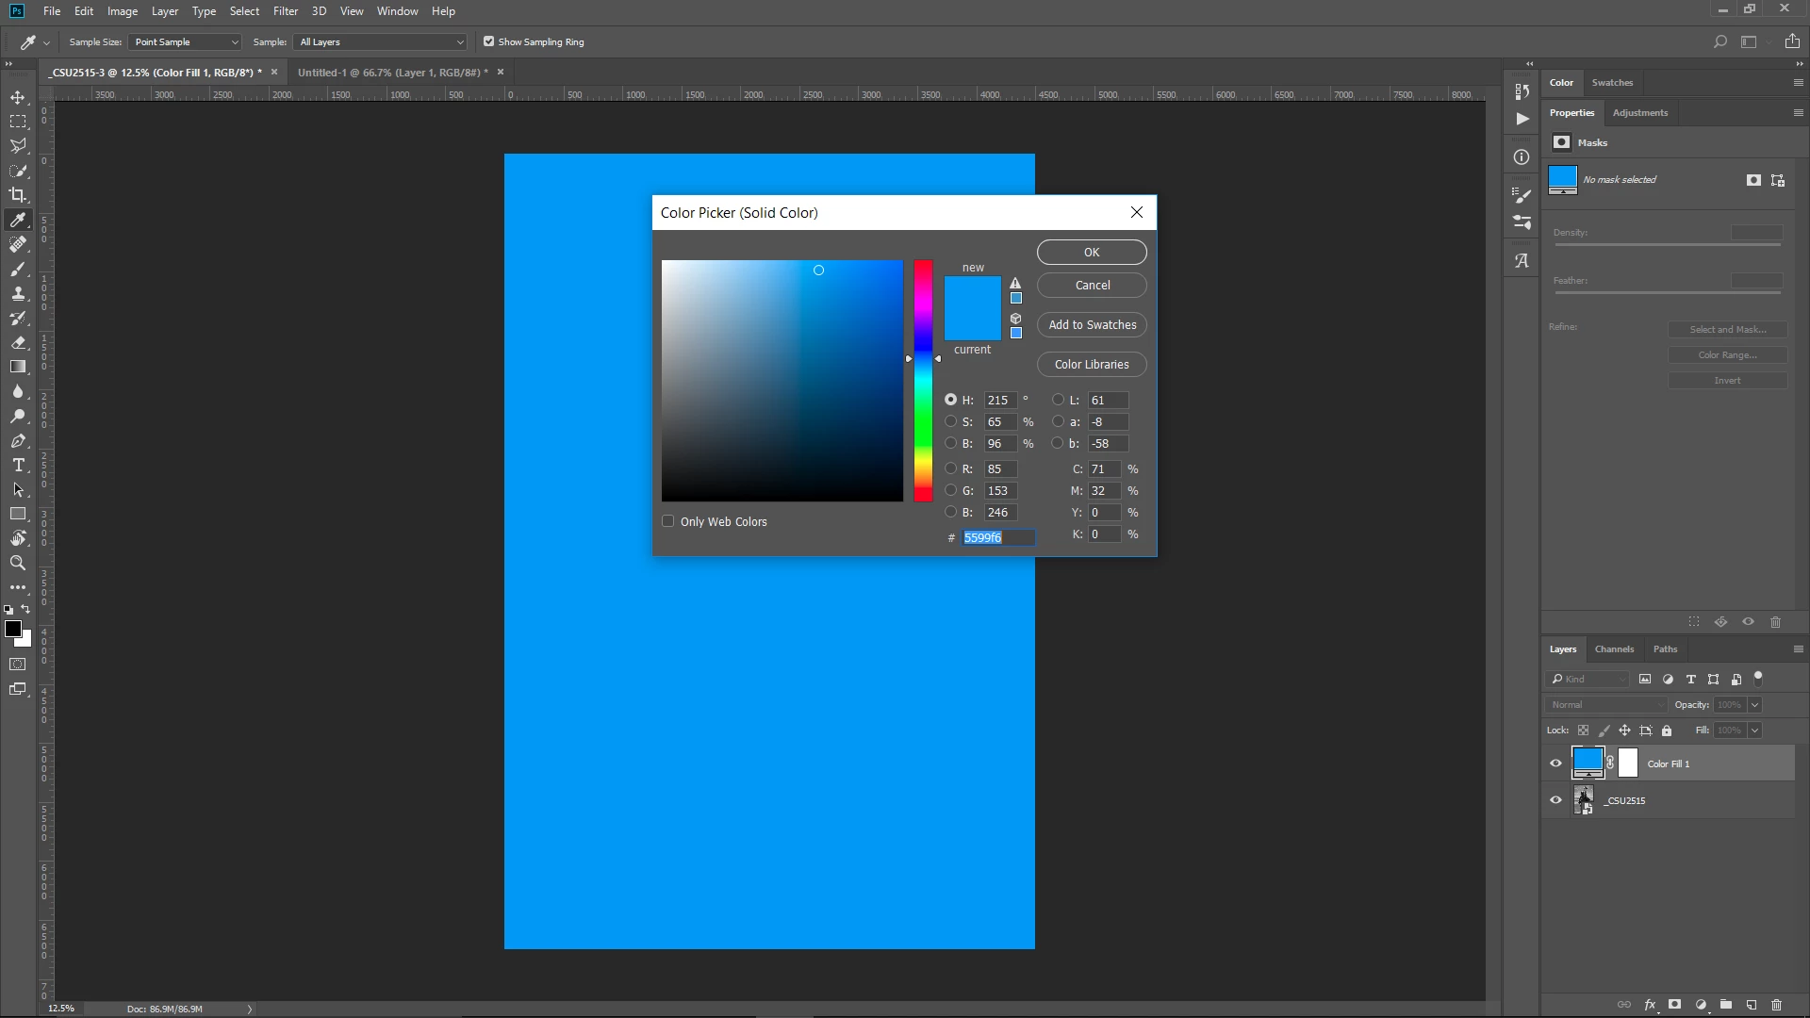
Task: Click the delete layer trash icon
Action: pos(1777,1005)
